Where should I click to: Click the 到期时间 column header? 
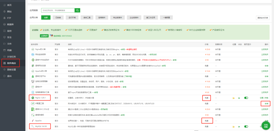click(219, 44)
